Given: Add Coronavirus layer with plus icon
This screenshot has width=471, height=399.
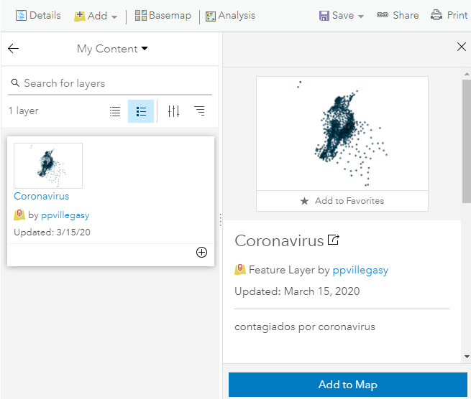Looking at the screenshot, I should tap(201, 252).
